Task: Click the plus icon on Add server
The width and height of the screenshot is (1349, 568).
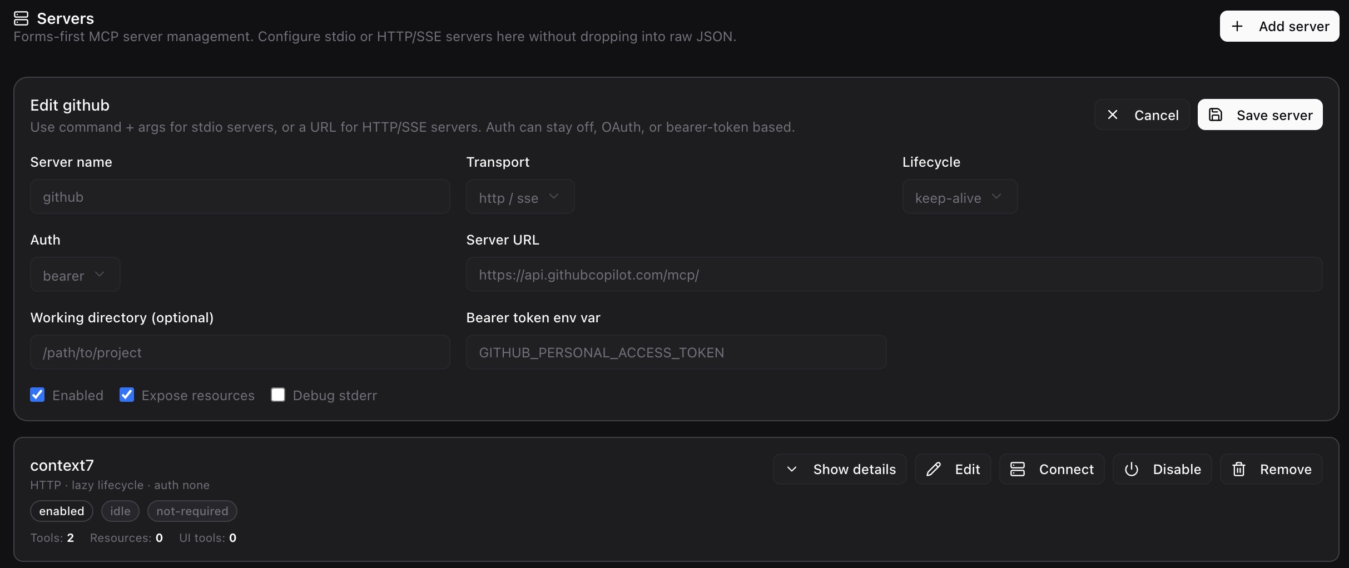Action: (1237, 26)
